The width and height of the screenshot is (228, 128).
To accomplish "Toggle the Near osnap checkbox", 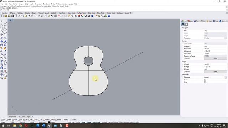I will 7,120.
